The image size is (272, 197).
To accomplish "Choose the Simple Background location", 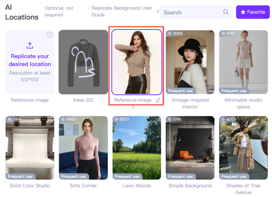I will click(x=190, y=148).
